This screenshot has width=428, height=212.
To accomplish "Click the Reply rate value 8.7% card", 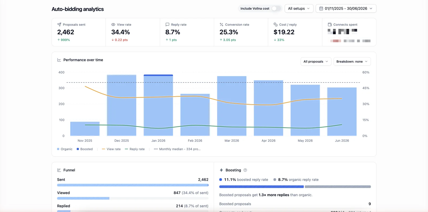I will point(173,32).
